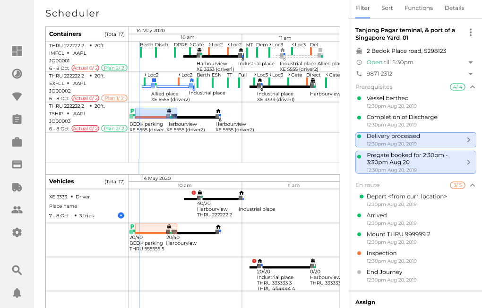Screen dimensions: 482x308
Task: Open settings gear in sidebar
Action: click(x=17, y=232)
